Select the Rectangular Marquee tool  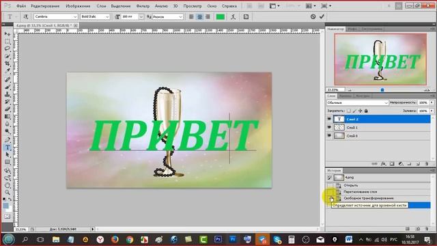[8, 41]
